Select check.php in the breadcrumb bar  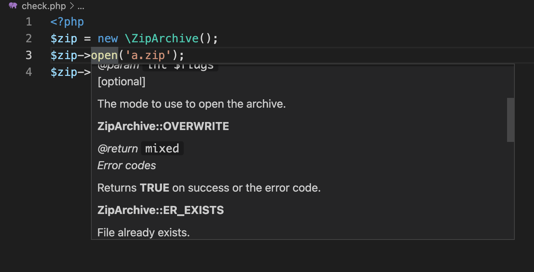44,6
